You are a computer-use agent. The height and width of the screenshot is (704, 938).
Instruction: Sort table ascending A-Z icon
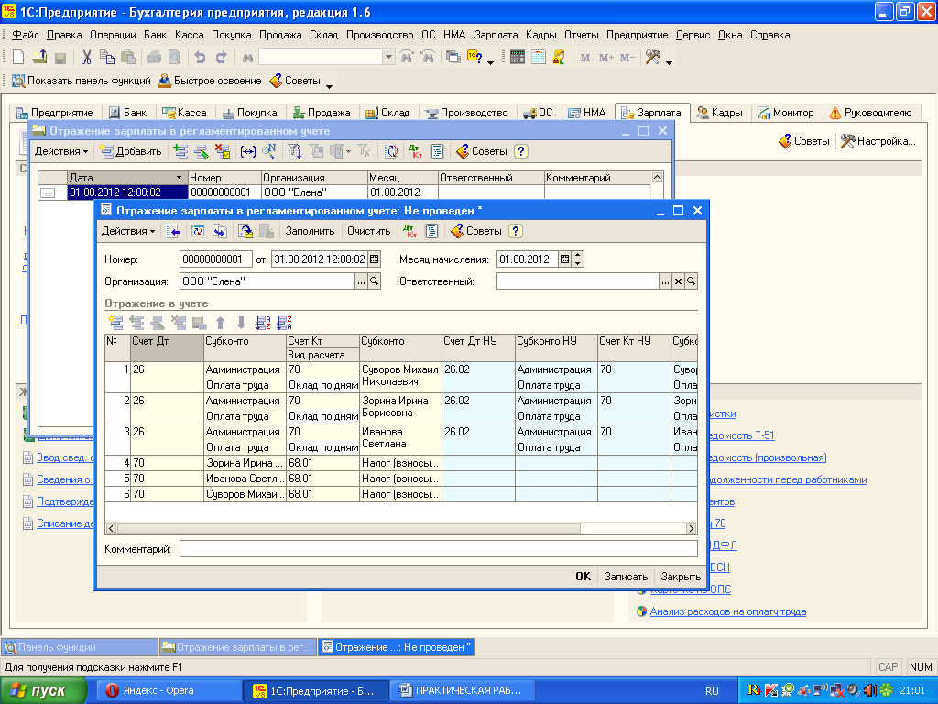(x=263, y=324)
